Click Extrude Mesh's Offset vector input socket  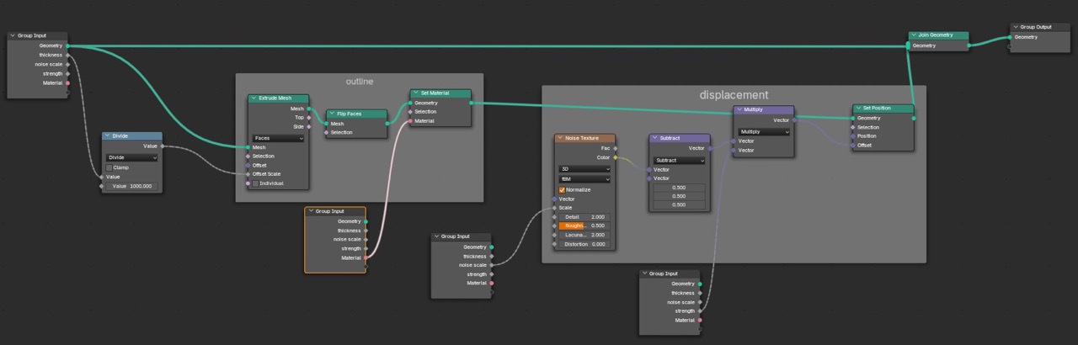point(248,165)
